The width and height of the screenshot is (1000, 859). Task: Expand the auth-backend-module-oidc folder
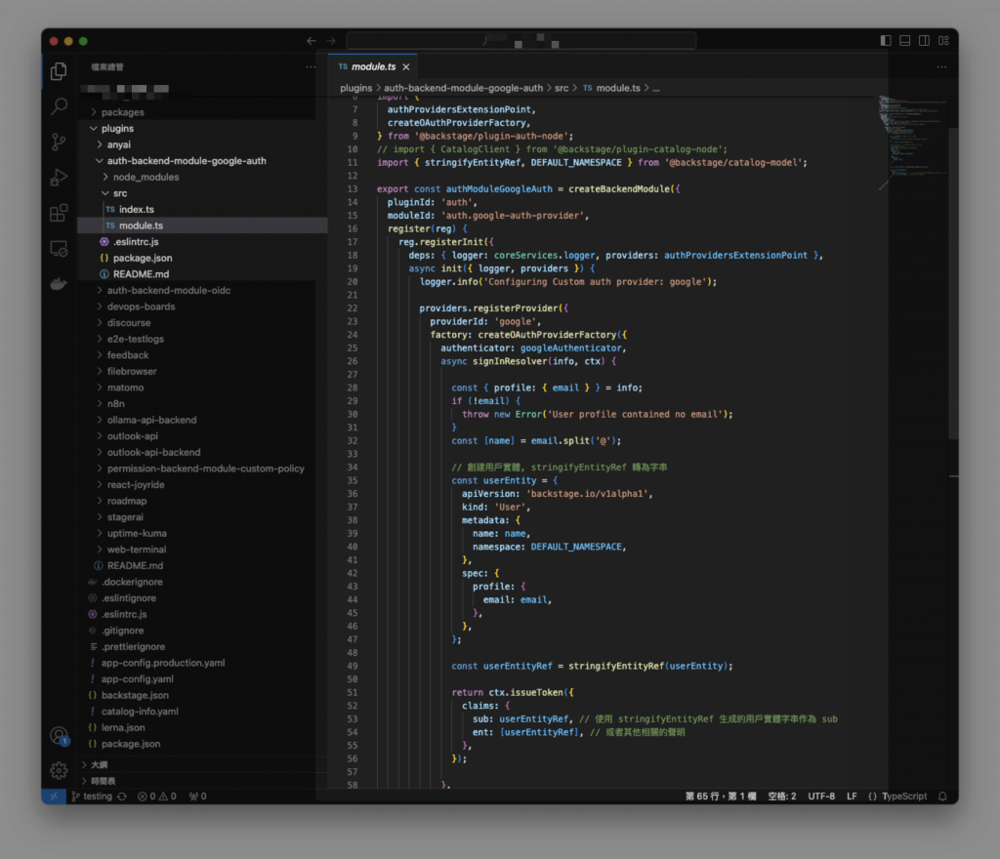click(203, 290)
